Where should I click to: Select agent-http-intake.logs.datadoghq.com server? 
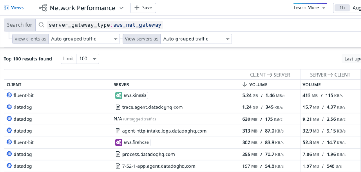(164, 131)
